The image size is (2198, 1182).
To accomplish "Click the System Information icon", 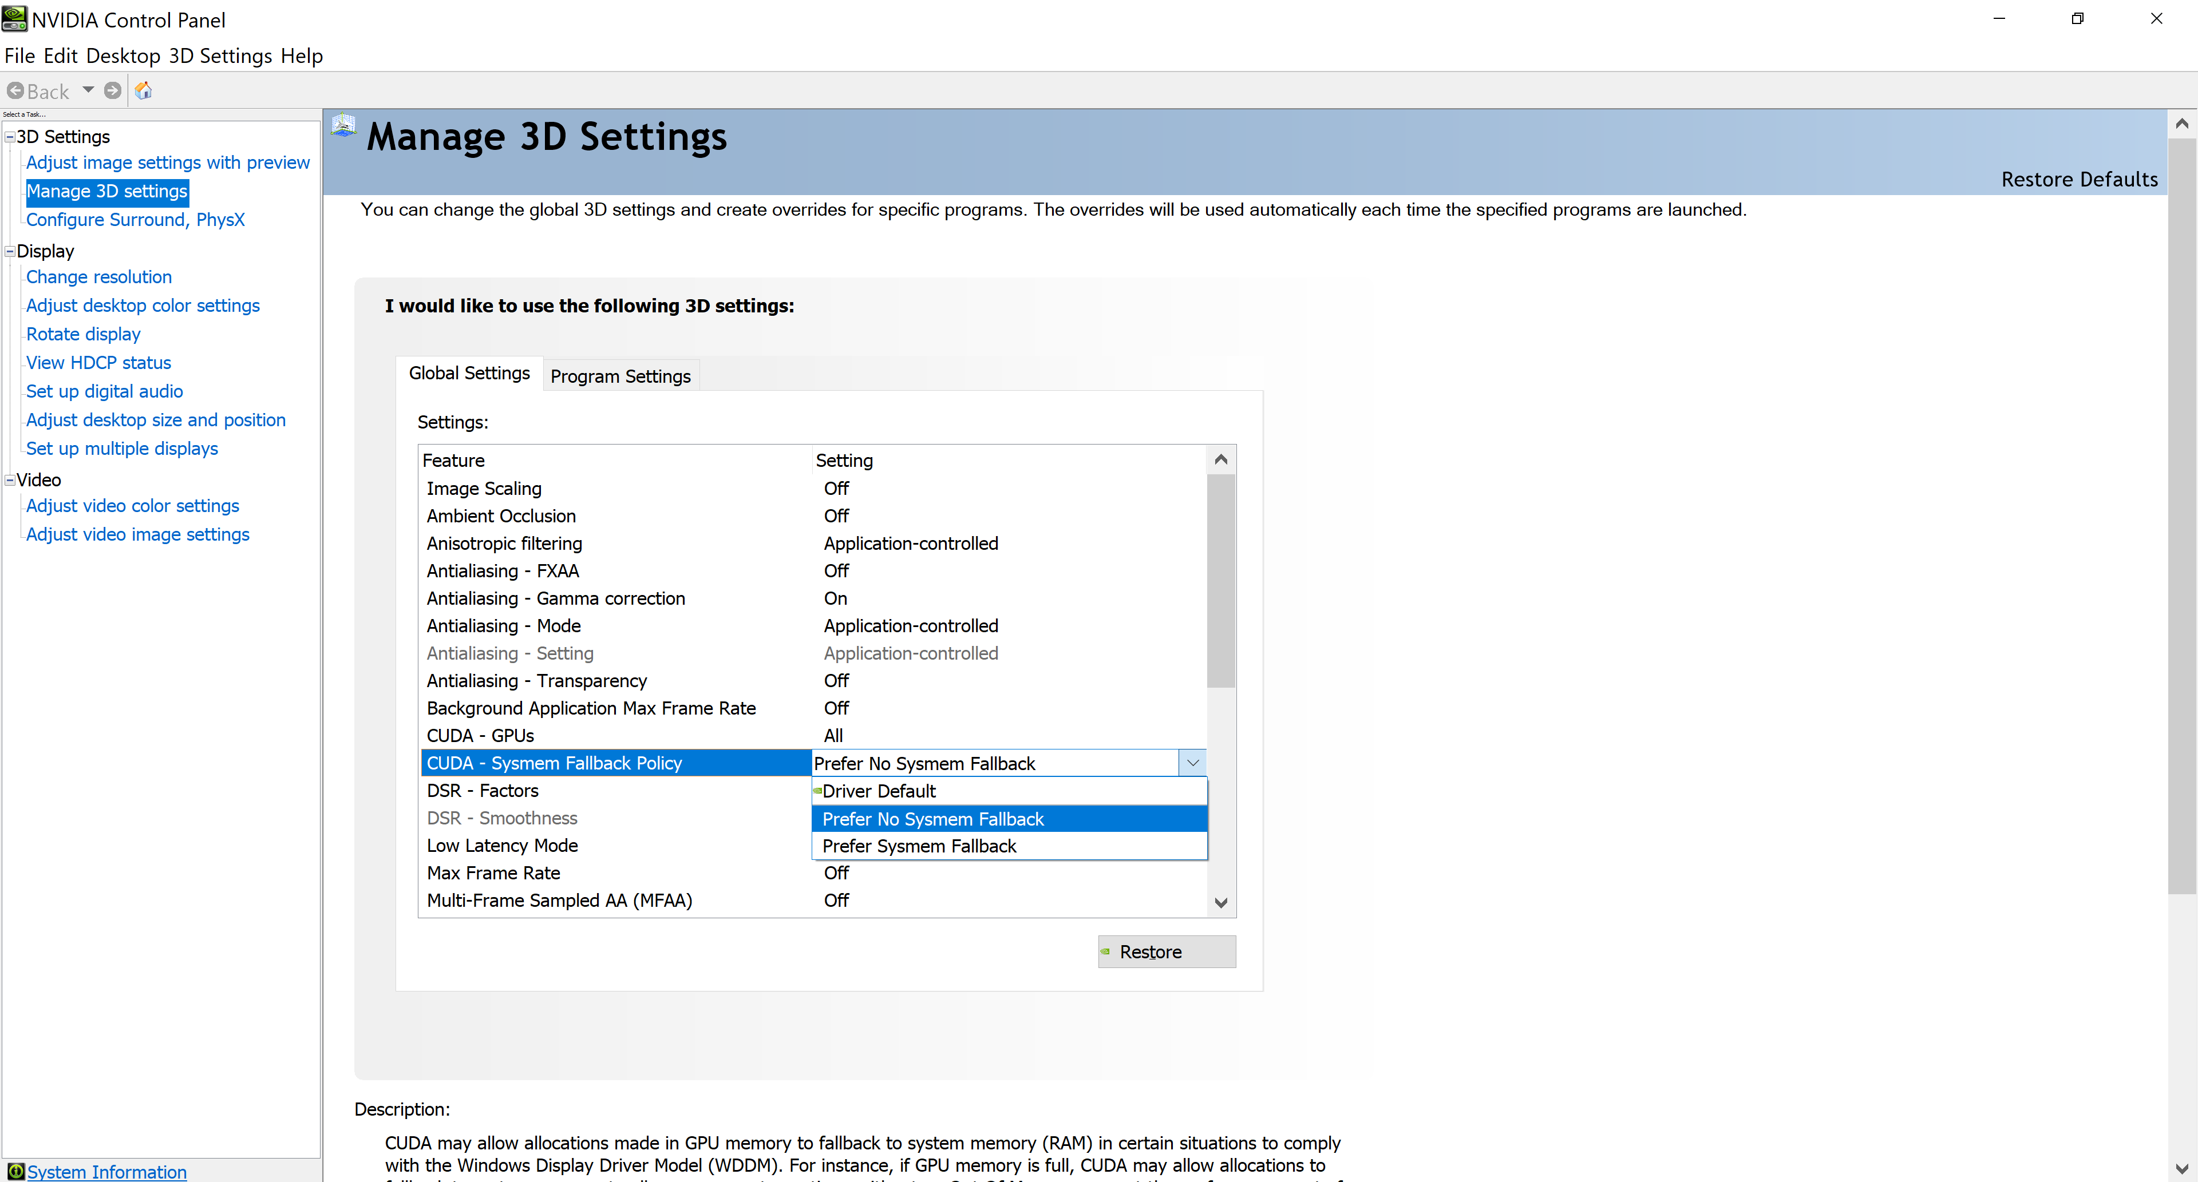I will (x=15, y=1171).
